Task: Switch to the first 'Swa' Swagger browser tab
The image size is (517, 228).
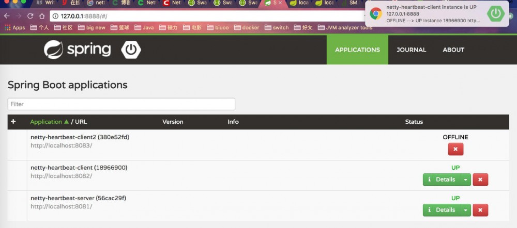Action: (x=198, y=3)
